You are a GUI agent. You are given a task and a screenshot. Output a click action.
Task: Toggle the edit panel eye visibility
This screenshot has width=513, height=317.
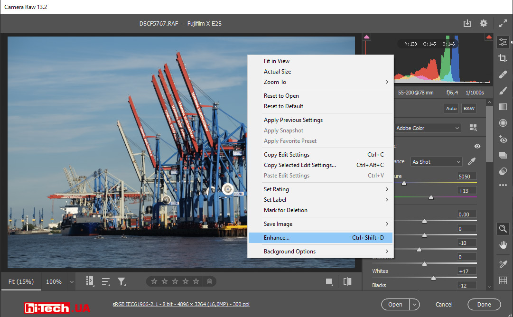point(477,146)
